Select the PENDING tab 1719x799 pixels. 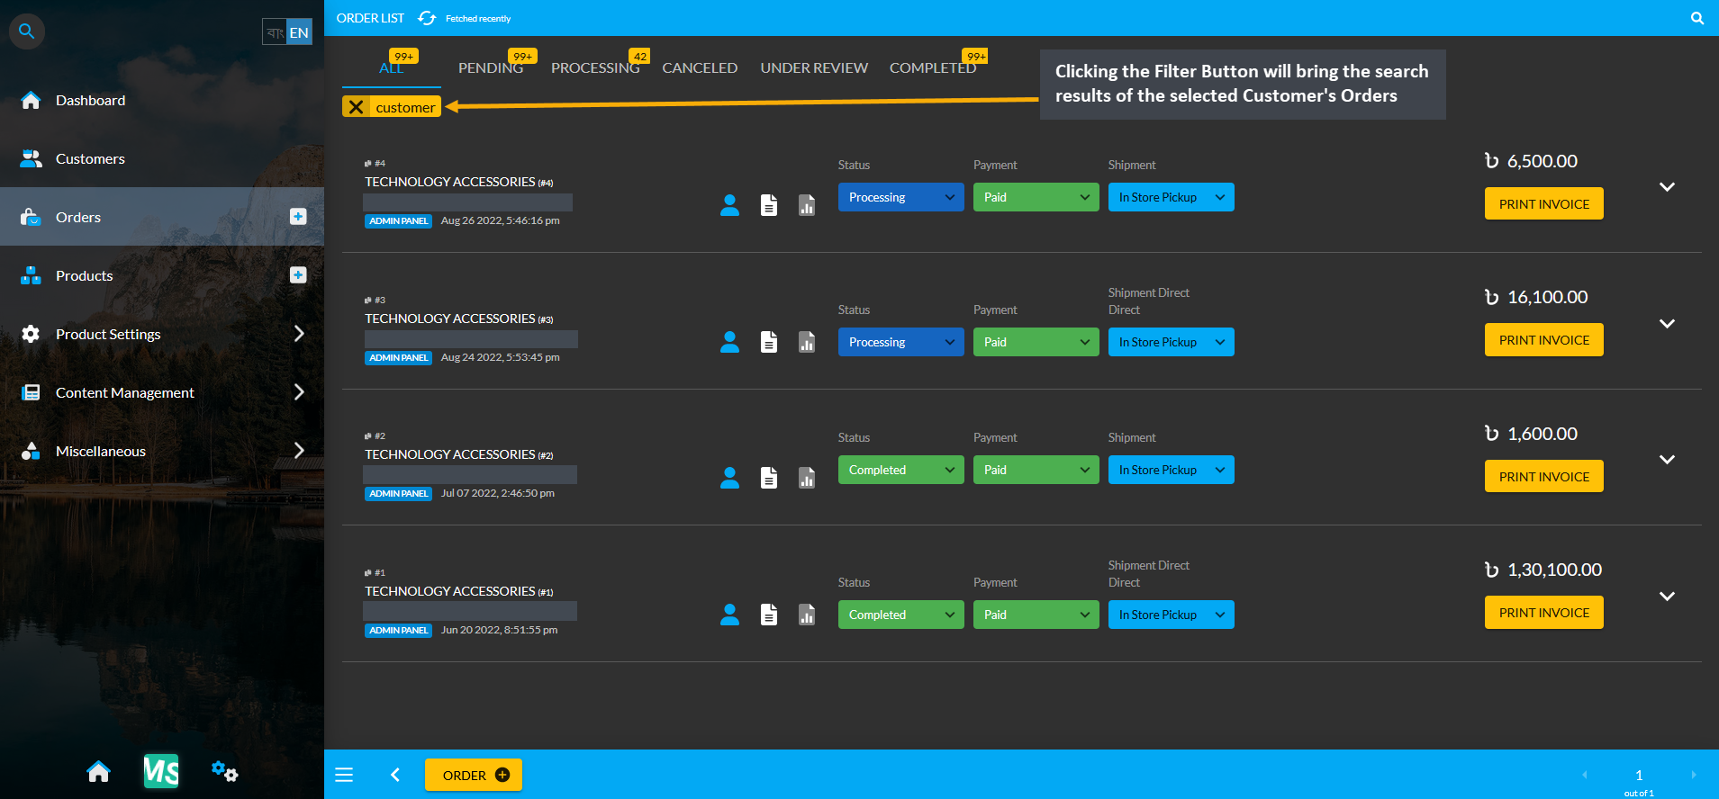click(x=491, y=67)
